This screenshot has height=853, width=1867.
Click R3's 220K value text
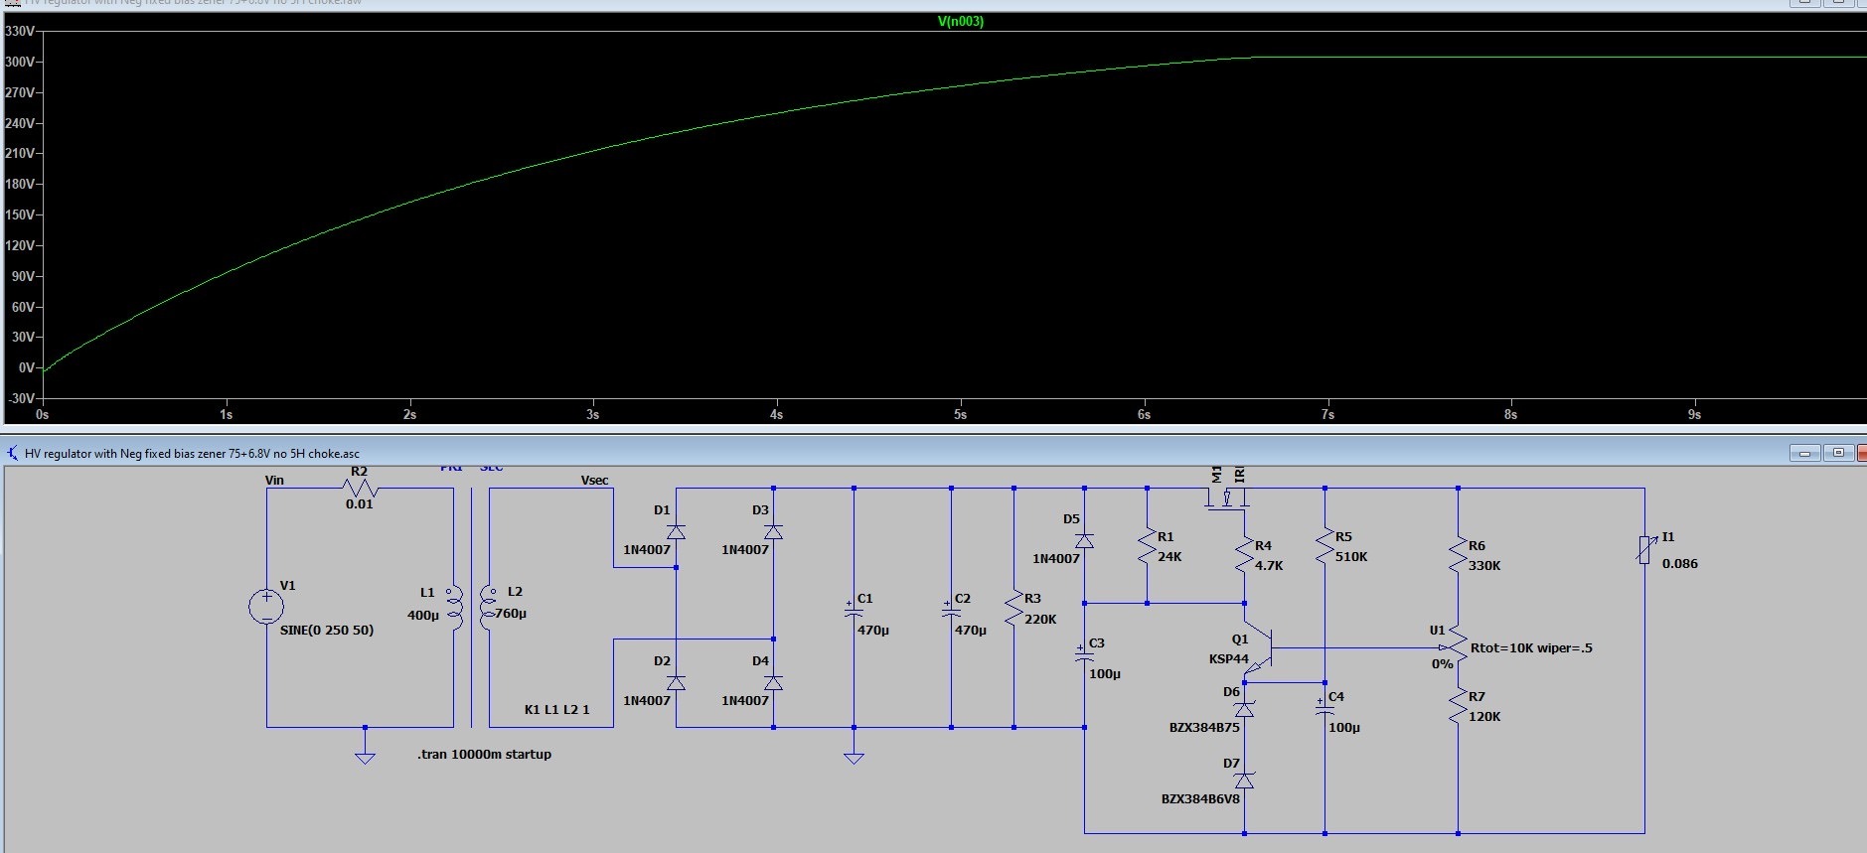1040,620
